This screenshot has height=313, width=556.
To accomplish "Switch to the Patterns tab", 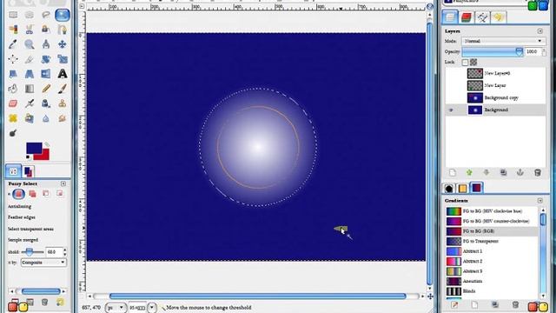I will coord(462,188).
